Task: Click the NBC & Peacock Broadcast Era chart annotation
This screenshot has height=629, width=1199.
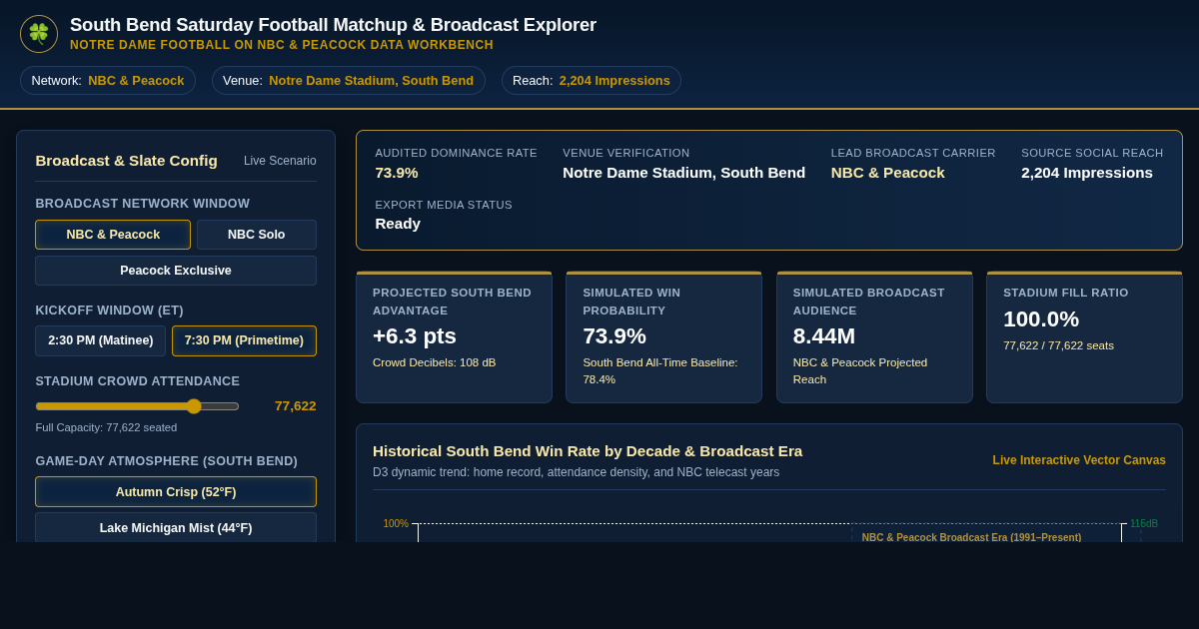Action: (971, 537)
